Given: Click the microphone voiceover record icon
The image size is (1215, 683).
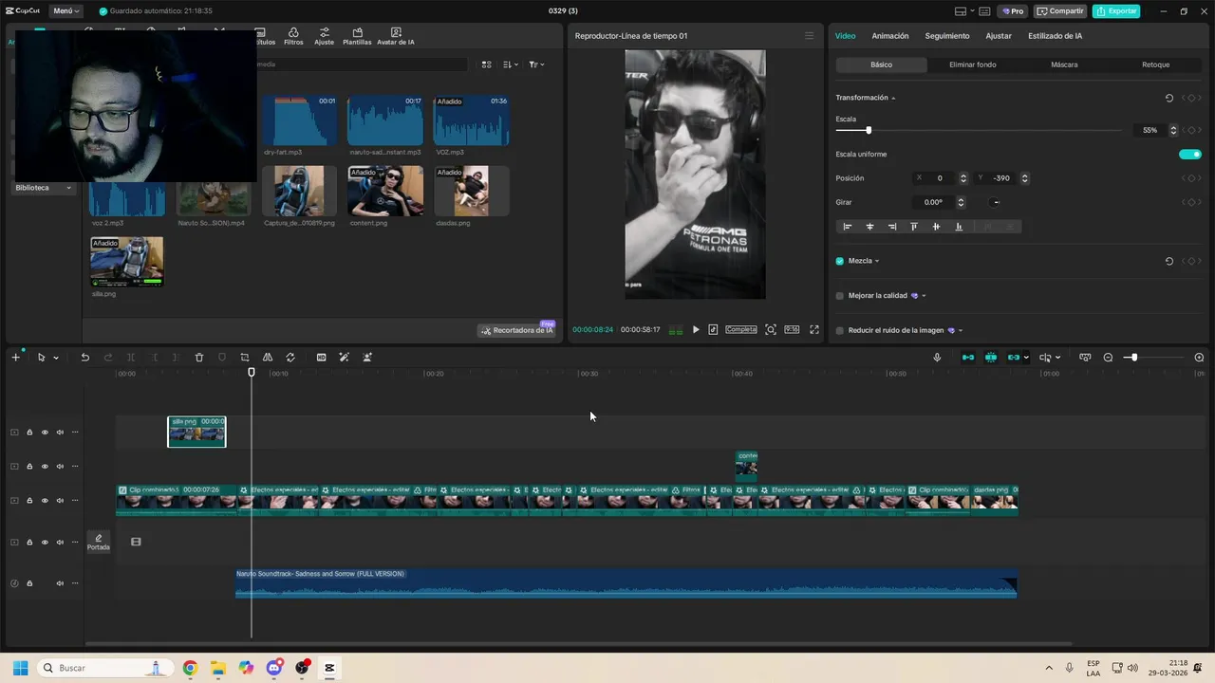Looking at the screenshot, I should coord(937,358).
